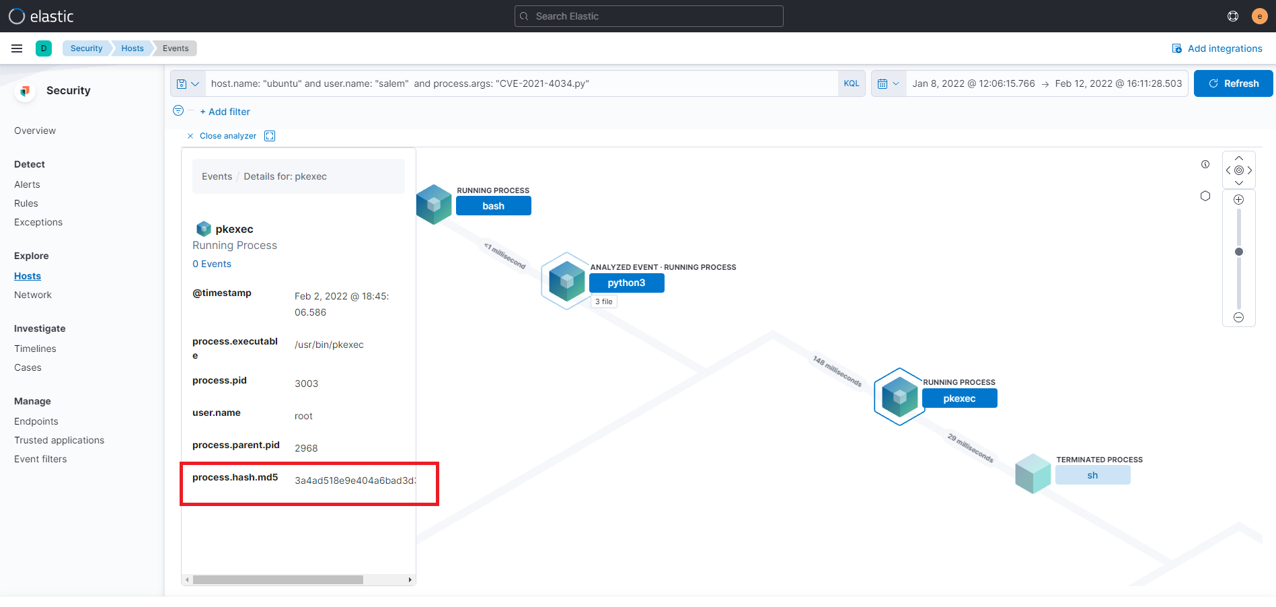Toggle the graph legend hexagon button
Image resolution: width=1276 pixels, height=607 pixels.
[1205, 196]
